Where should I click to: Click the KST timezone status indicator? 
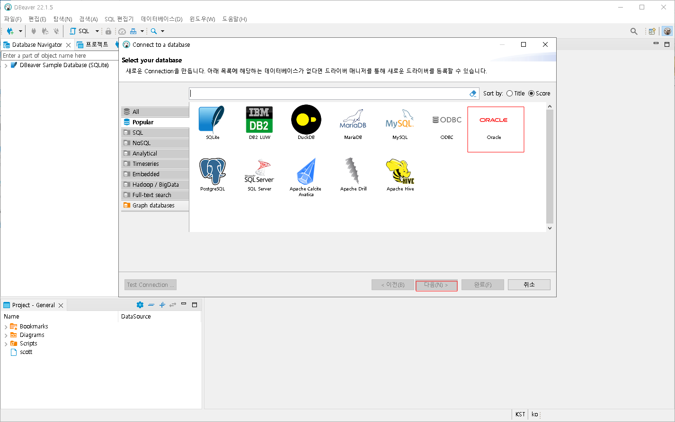pyautogui.click(x=520, y=414)
